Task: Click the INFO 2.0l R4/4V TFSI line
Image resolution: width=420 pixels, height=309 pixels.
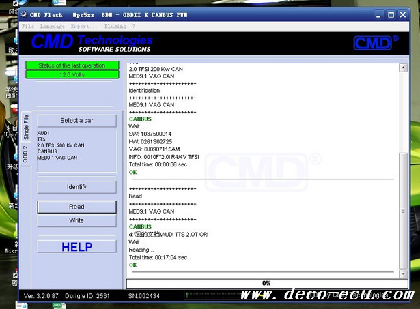Action: click(164, 157)
